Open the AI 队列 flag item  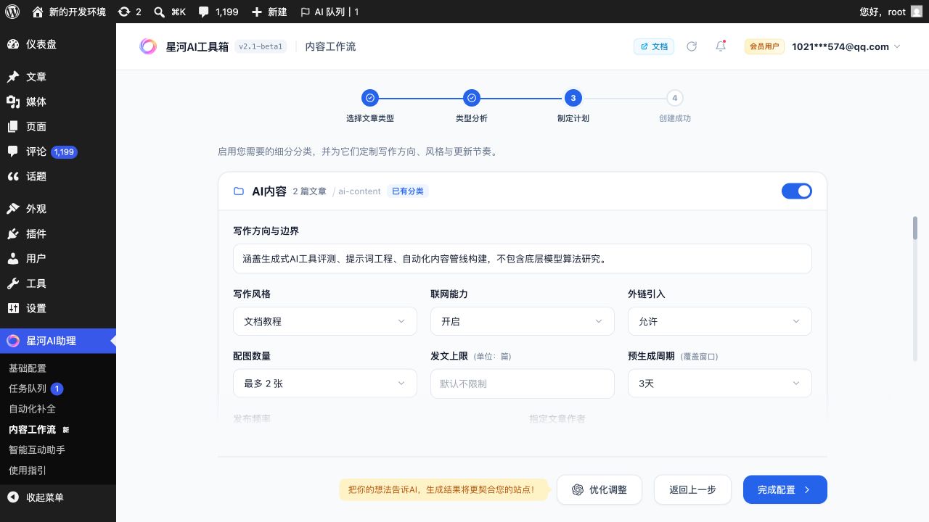[x=330, y=12]
